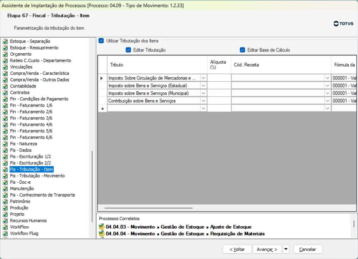Click the check icon beside Fis - Dados

(5, 150)
